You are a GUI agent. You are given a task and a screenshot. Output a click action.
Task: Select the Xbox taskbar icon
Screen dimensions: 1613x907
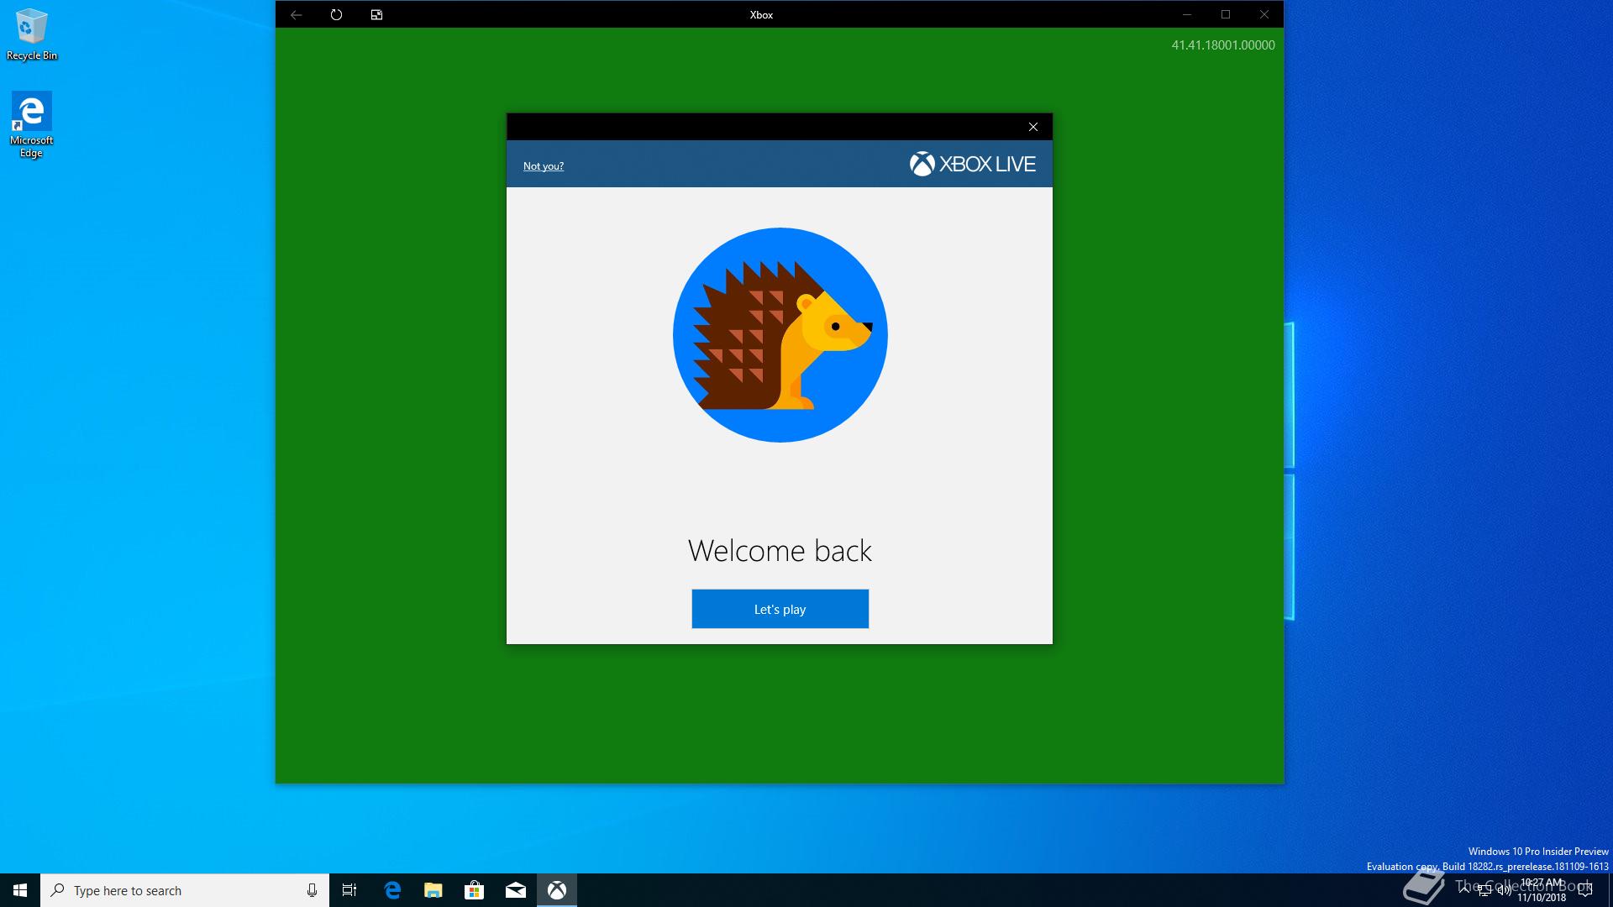[x=557, y=890]
